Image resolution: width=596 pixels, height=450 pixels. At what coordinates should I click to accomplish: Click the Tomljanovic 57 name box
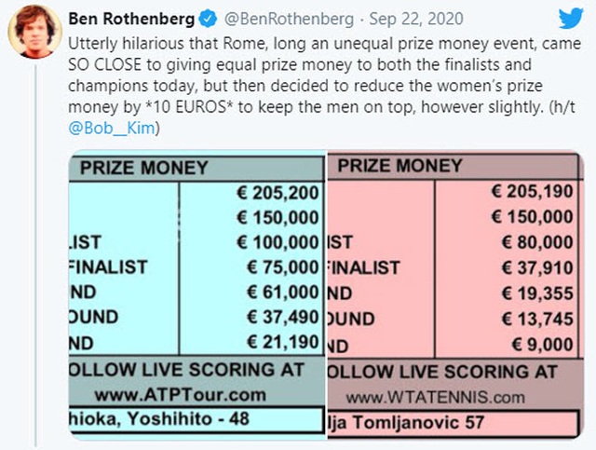click(x=454, y=423)
